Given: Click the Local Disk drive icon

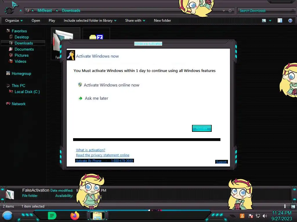Looking at the screenshot, I should click(11, 91).
